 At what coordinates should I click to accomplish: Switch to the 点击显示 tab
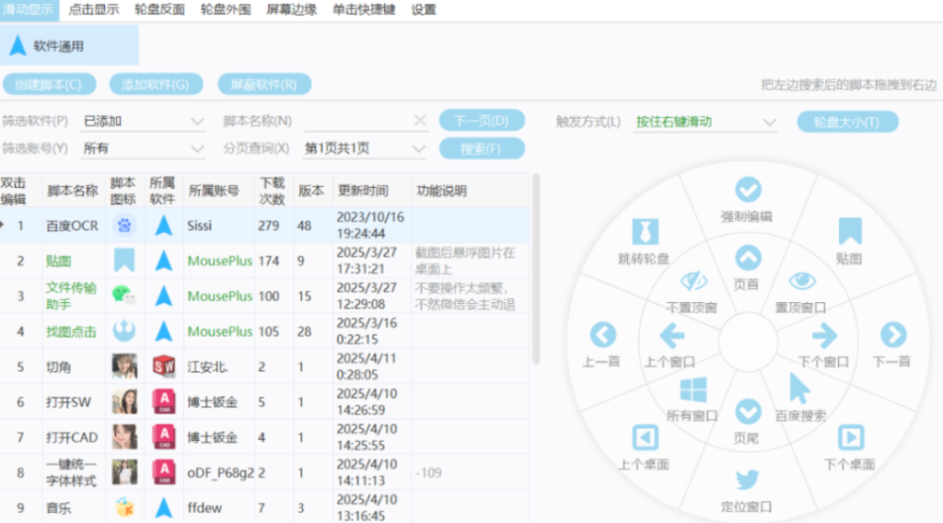click(x=94, y=10)
